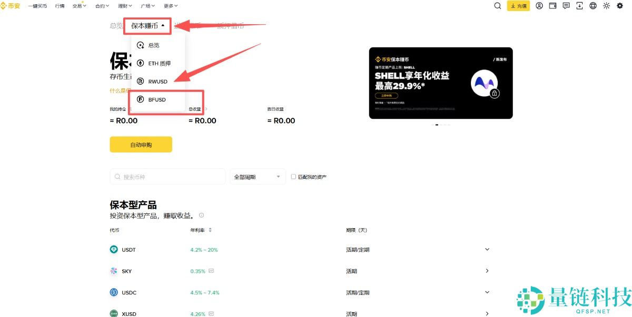
Task: Open the 总览 menu entry
Action: 154,46
